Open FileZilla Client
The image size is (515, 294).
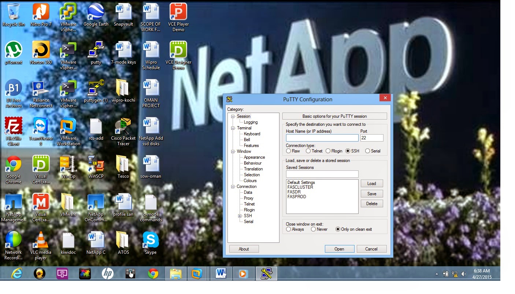pyautogui.click(x=14, y=126)
